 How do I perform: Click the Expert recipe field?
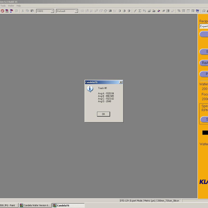(x=204, y=26)
